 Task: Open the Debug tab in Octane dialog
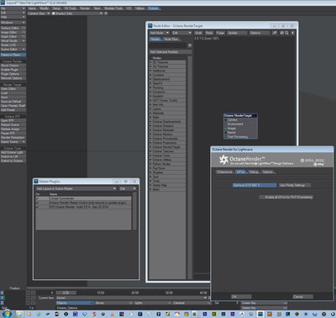254,172
